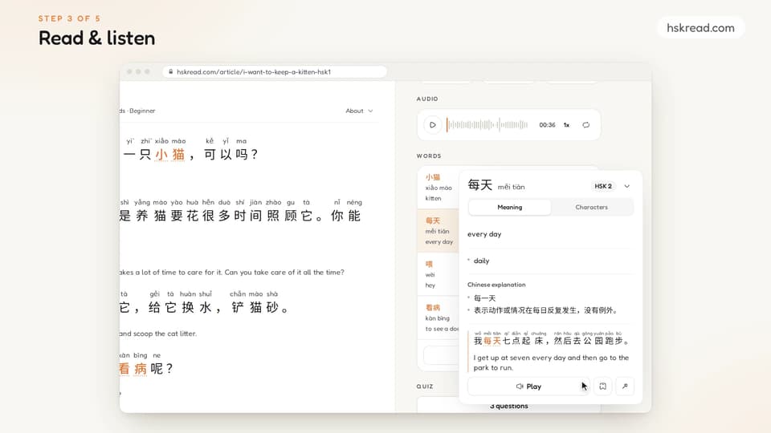Toggle audio loop repeat icon
This screenshot has height=433, width=771.
coord(585,125)
